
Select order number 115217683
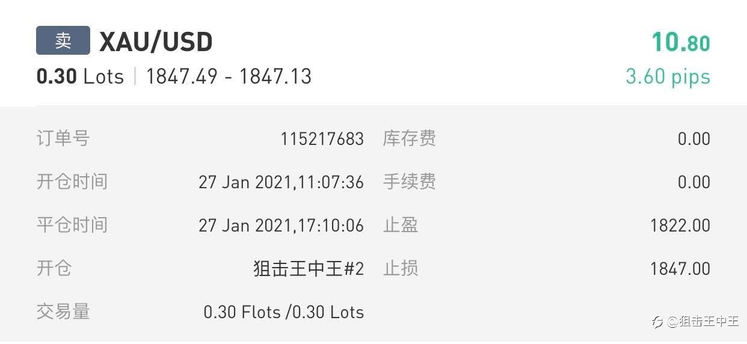pos(322,139)
